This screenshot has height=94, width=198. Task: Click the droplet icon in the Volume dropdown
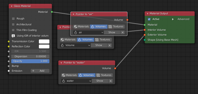point(62,45)
